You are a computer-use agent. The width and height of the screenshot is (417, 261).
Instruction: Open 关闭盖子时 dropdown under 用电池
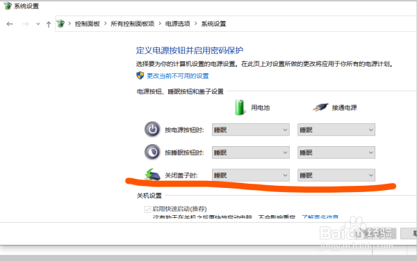point(251,175)
